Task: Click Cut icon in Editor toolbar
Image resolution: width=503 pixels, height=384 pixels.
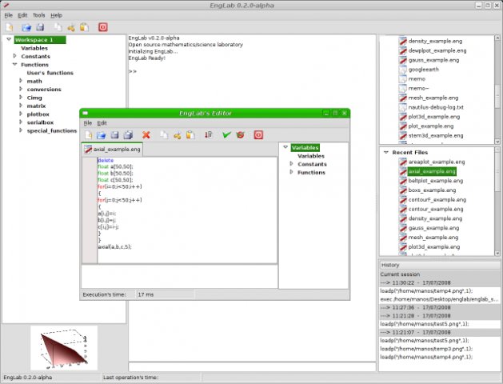Action: 177,135
